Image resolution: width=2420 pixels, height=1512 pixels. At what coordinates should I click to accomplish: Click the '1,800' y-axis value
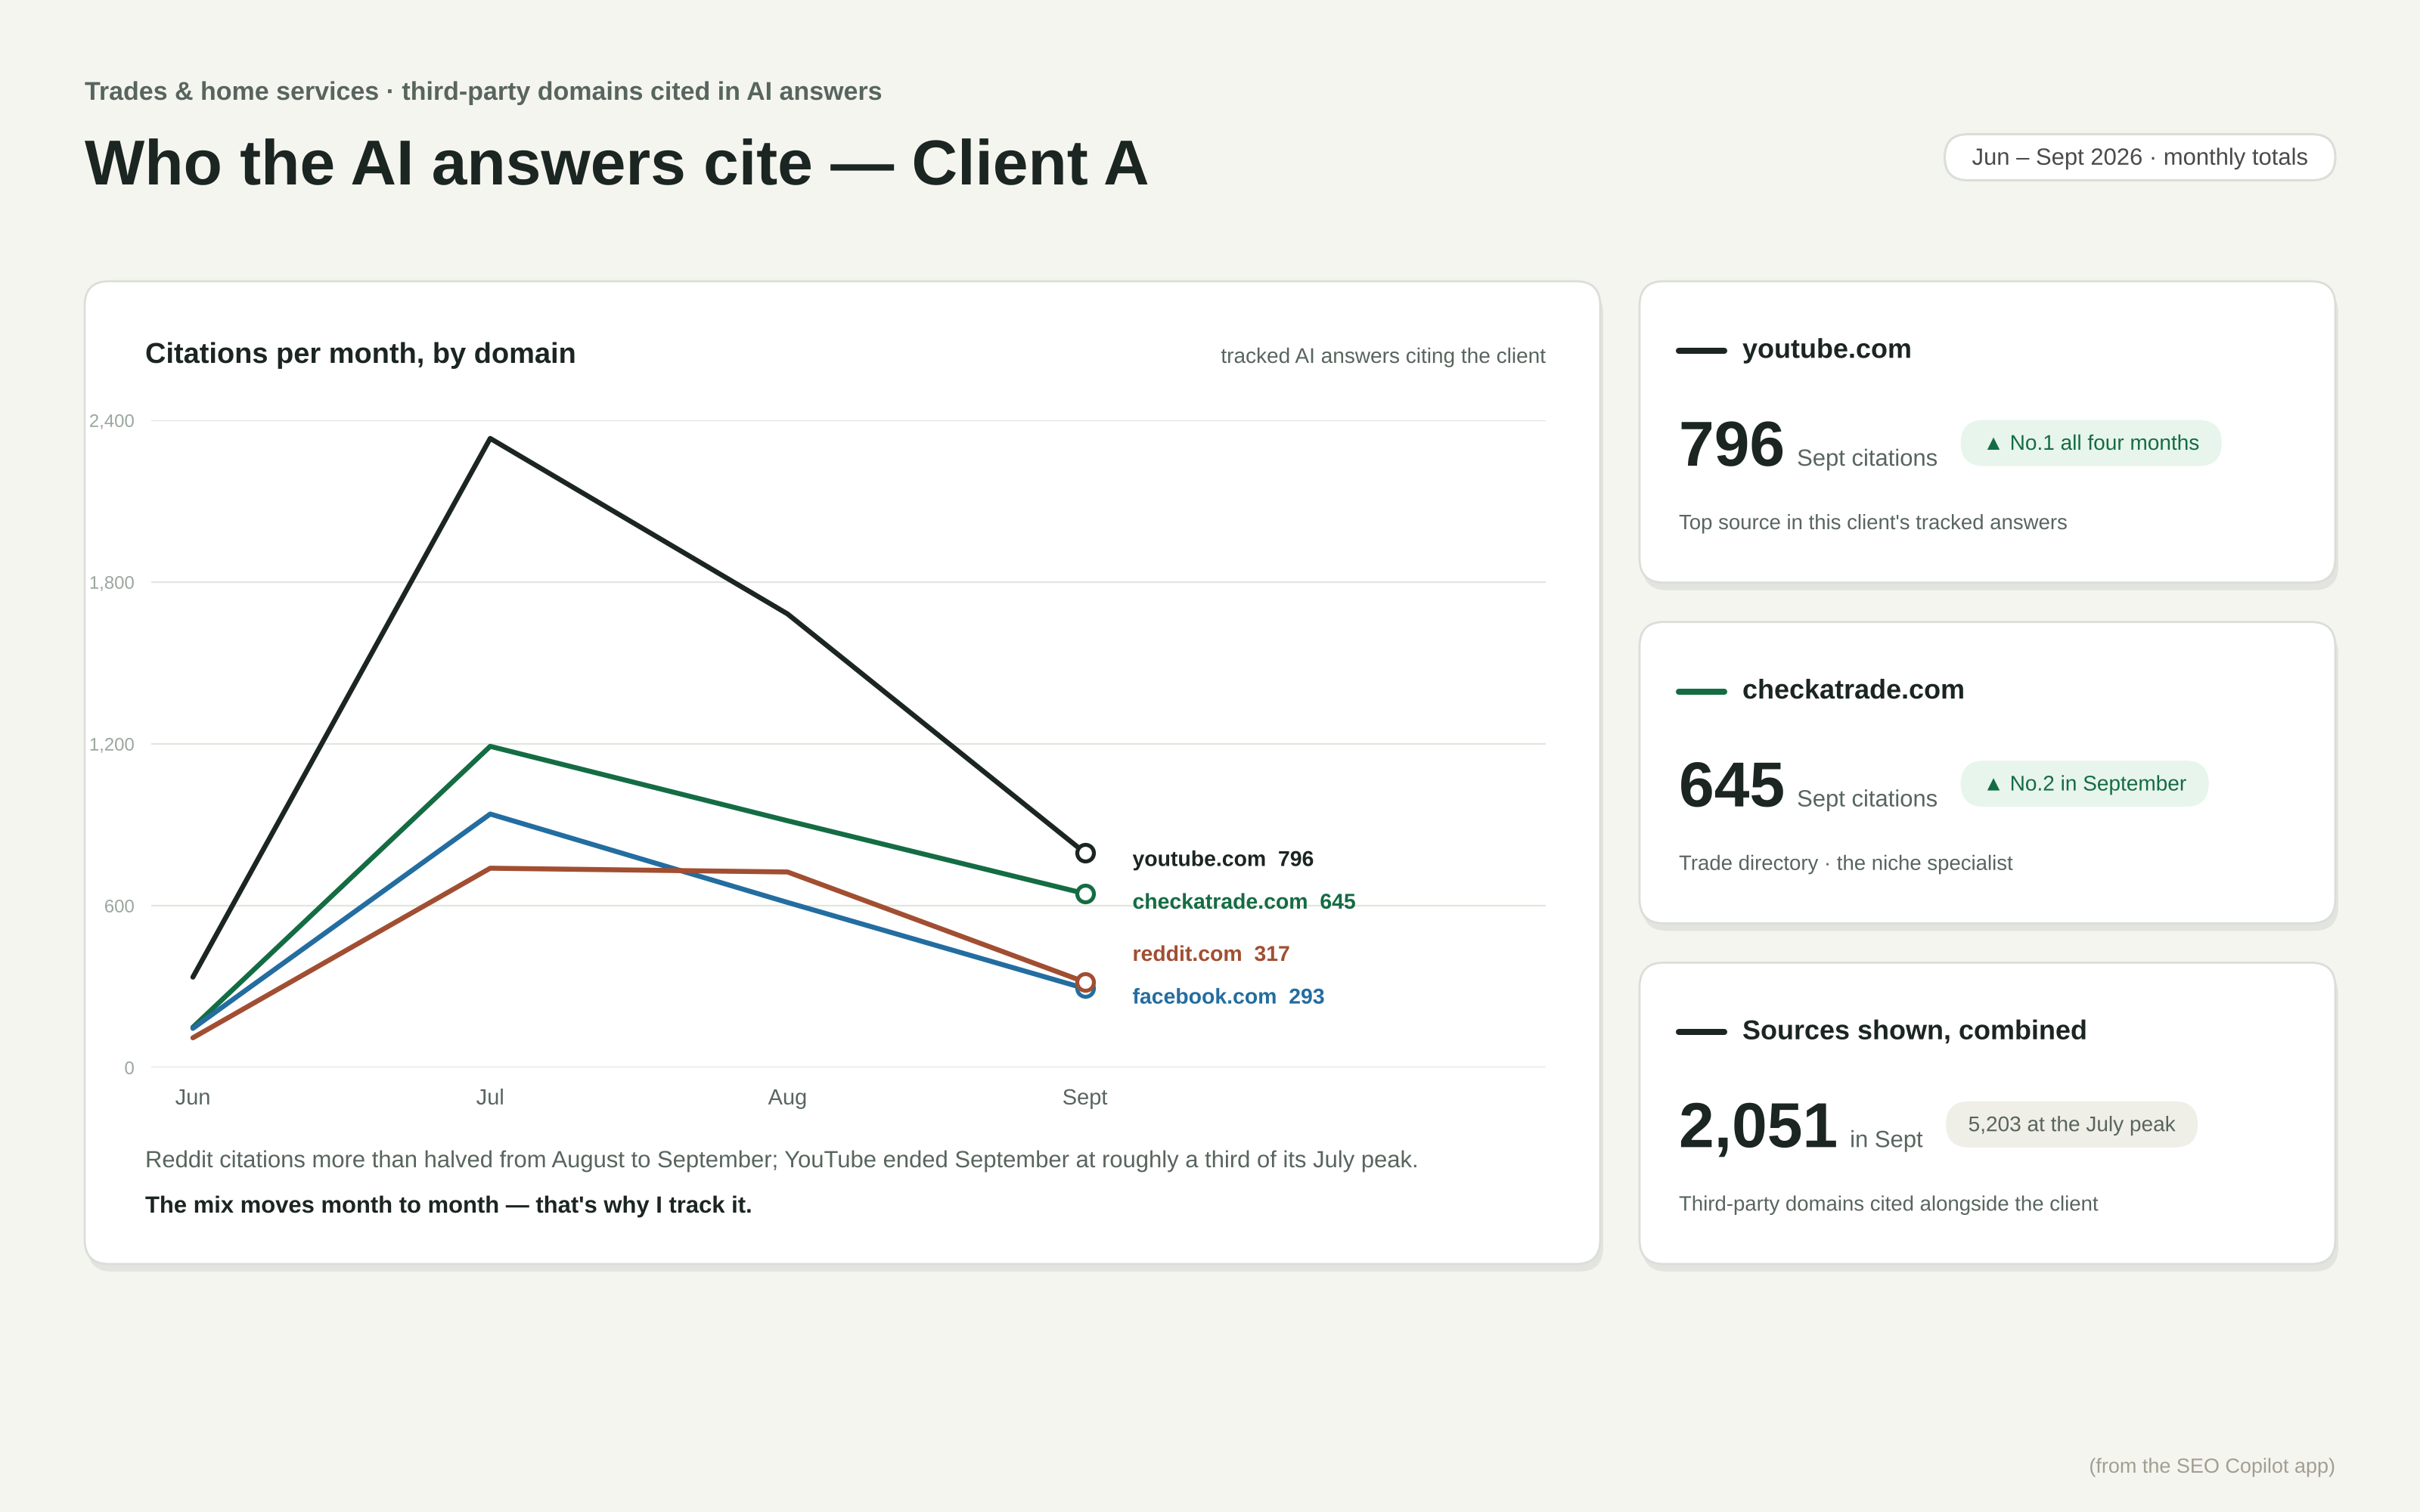coord(111,583)
